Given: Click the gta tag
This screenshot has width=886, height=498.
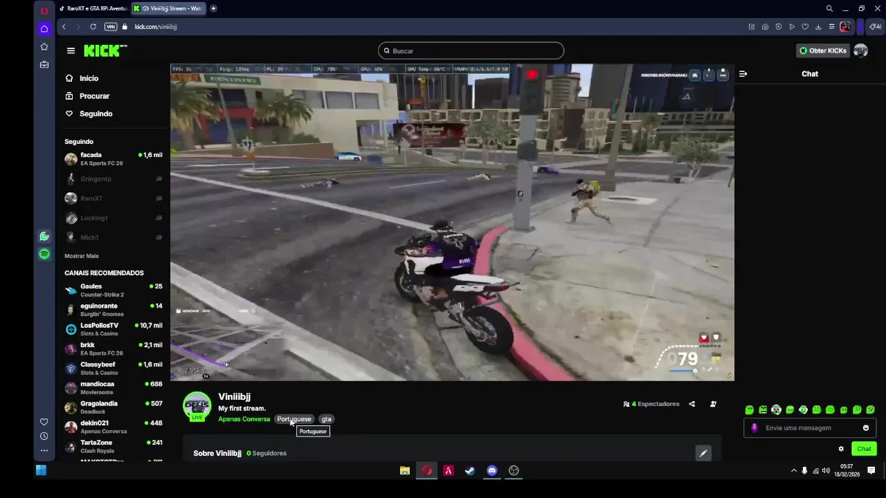Looking at the screenshot, I should [327, 419].
